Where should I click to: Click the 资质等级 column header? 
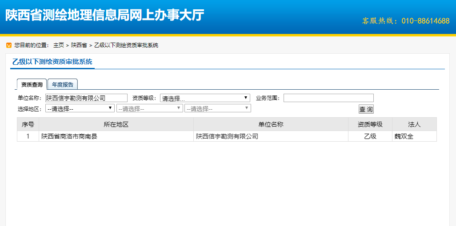370,124
